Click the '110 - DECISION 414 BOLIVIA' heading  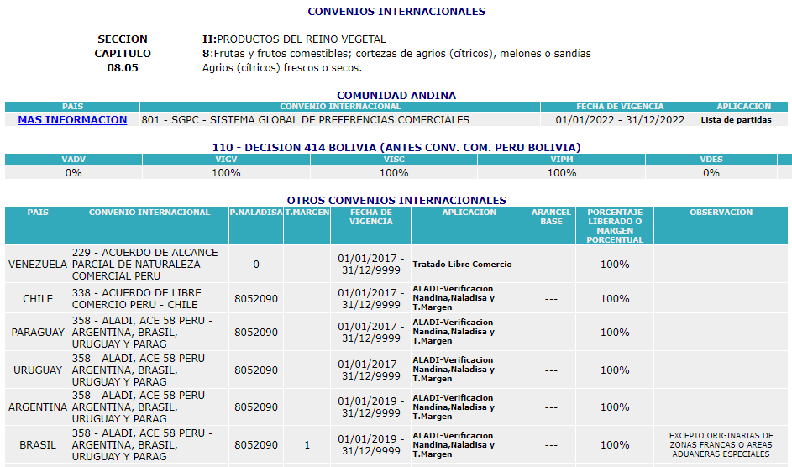pos(396,148)
